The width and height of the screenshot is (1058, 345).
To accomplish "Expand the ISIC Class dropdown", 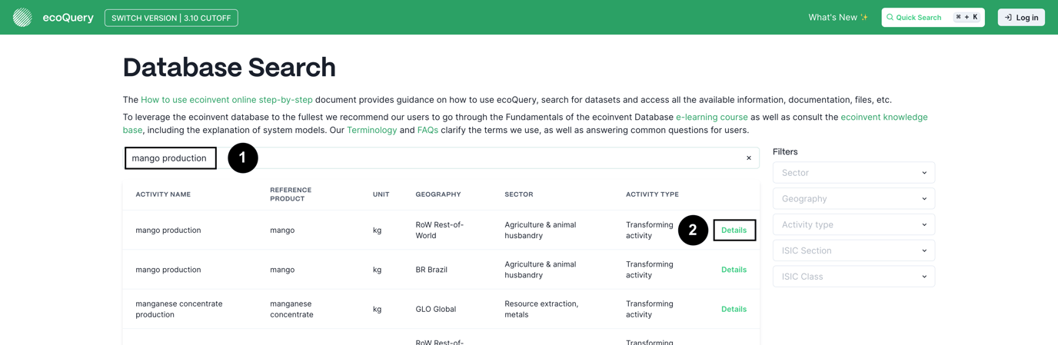I will (x=853, y=277).
